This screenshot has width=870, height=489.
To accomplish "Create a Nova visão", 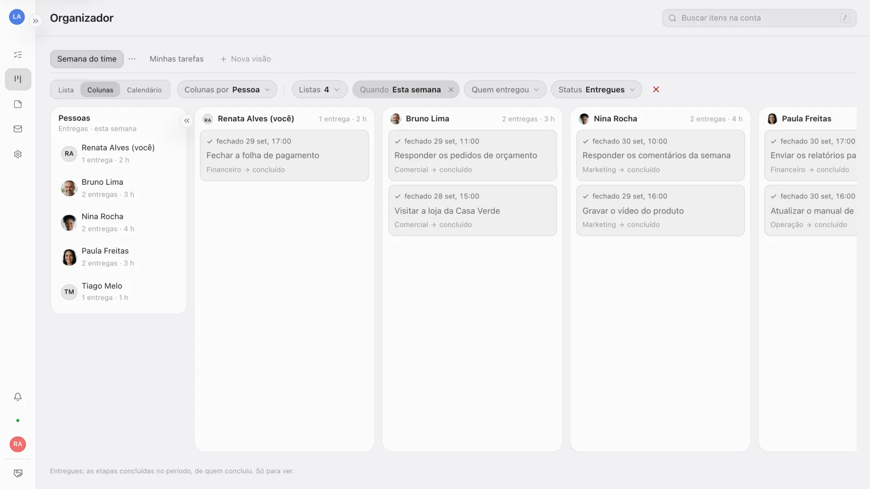I will tap(246, 59).
